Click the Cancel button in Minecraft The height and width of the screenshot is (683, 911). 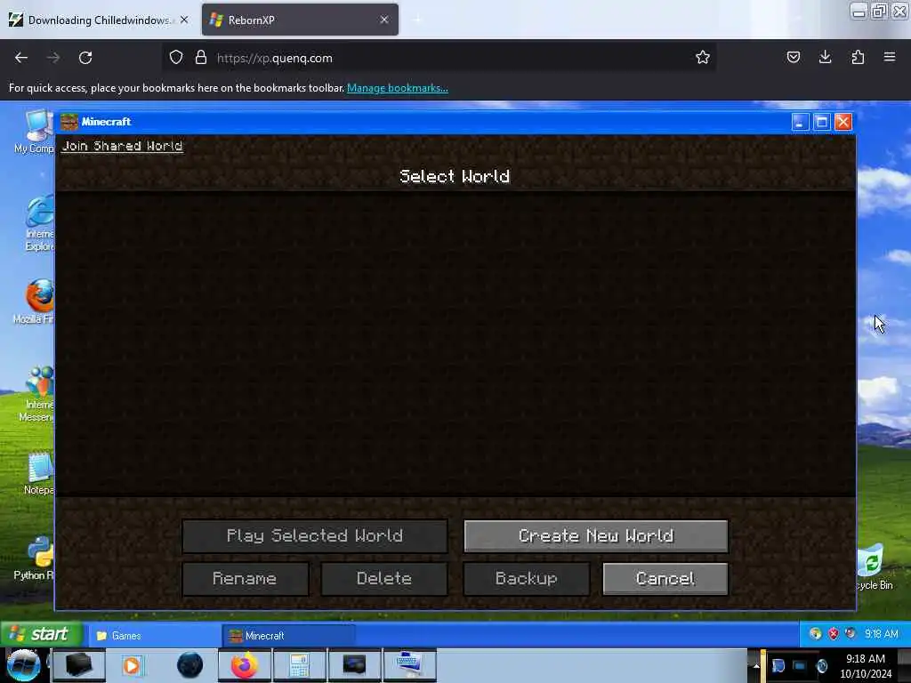[665, 578]
